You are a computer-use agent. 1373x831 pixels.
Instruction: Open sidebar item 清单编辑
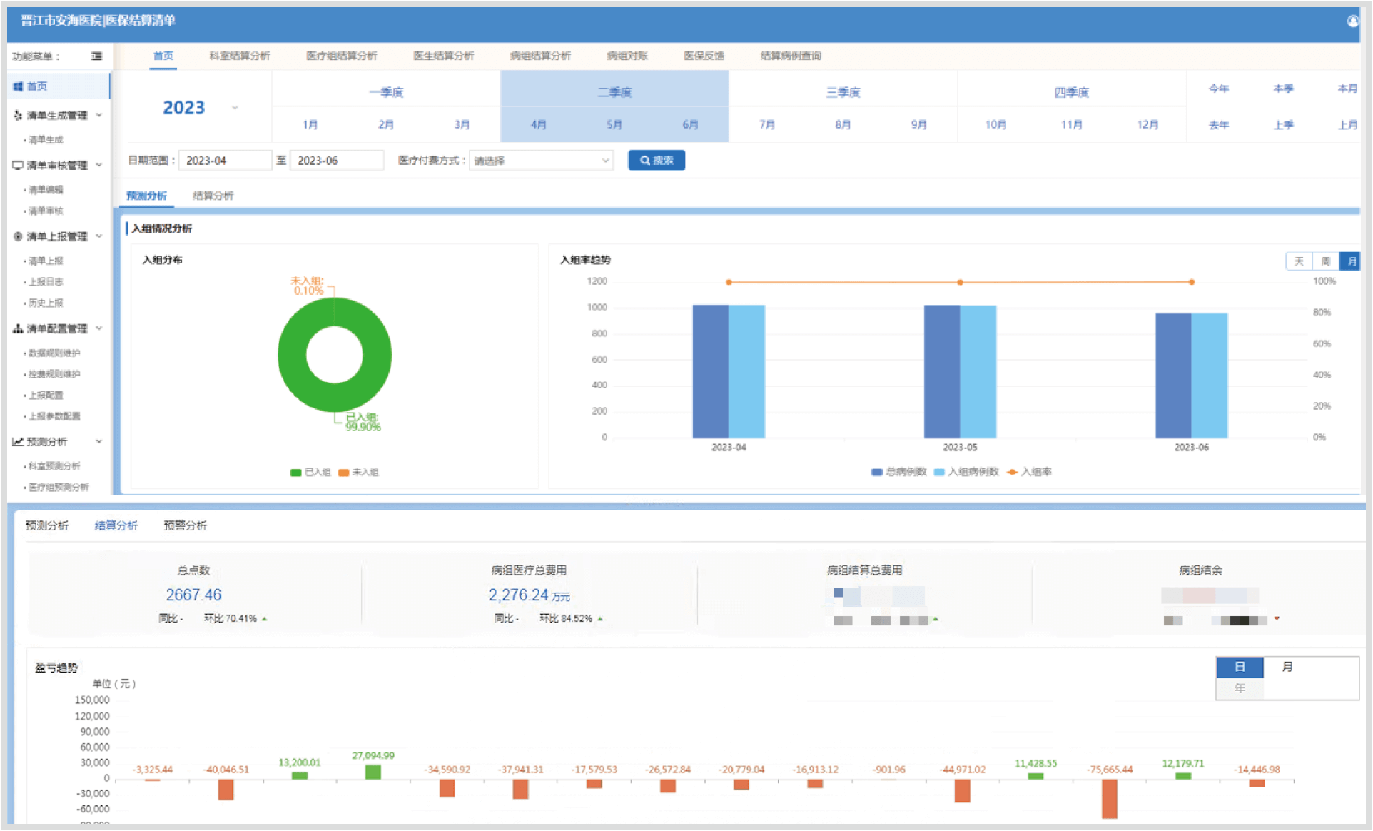click(x=46, y=190)
